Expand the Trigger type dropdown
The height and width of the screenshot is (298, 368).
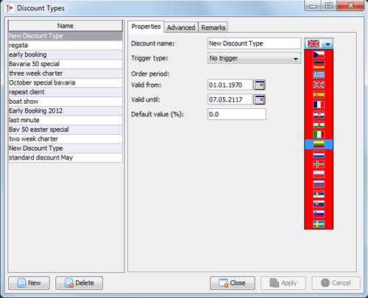tap(254, 58)
